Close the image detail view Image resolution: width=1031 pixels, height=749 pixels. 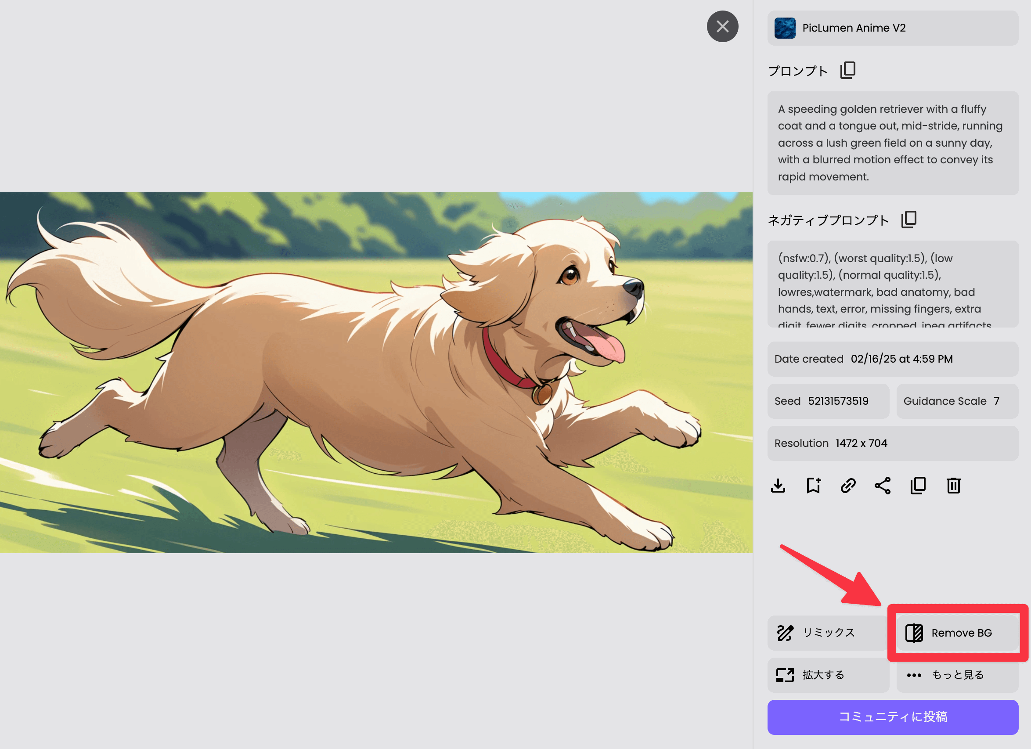[722, 26]
